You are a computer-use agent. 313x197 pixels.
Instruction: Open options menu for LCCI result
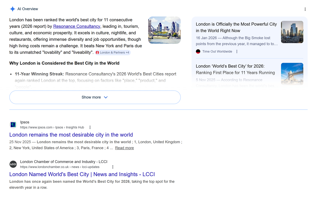point(113,167)
